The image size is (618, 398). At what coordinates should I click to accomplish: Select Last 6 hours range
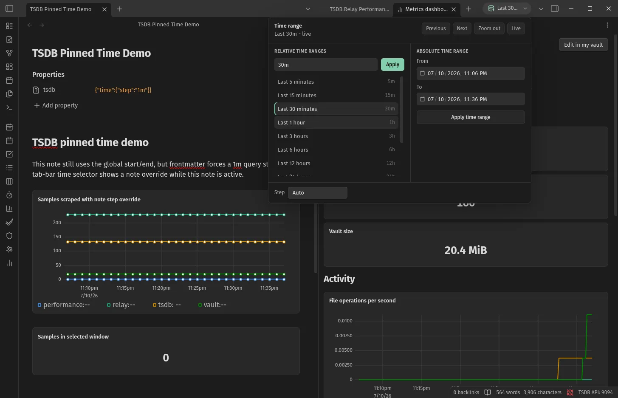[x=336, y=150]
